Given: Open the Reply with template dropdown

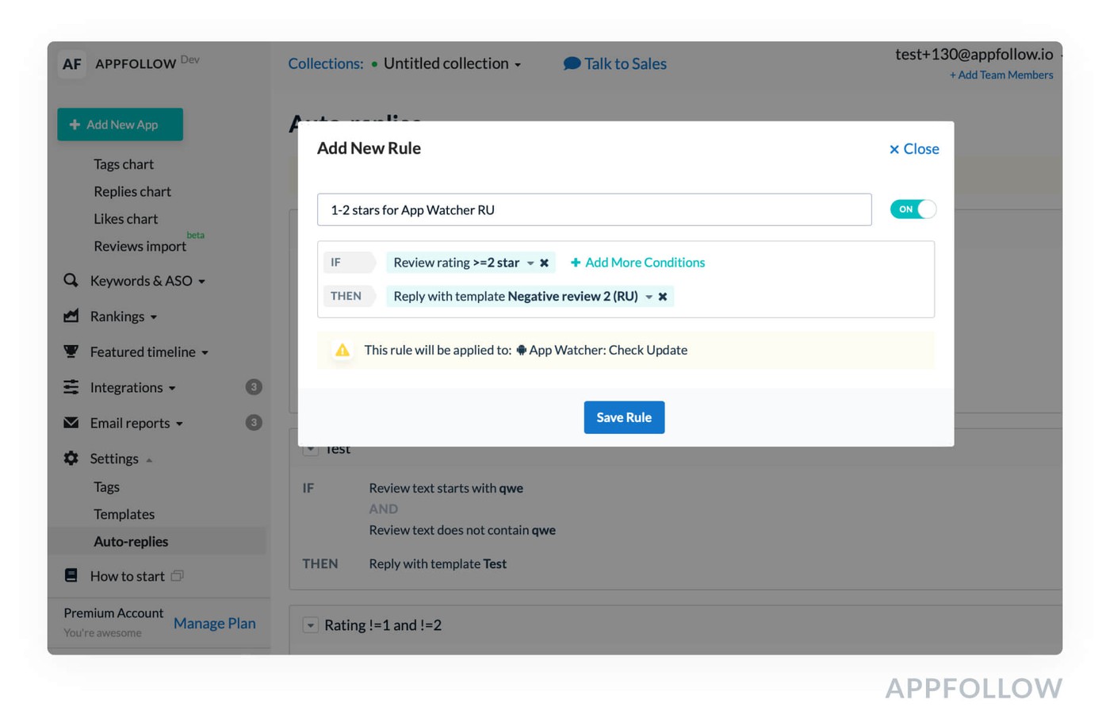Looking at the screenshot, I should pyautogui.click(x=649, y=297).
